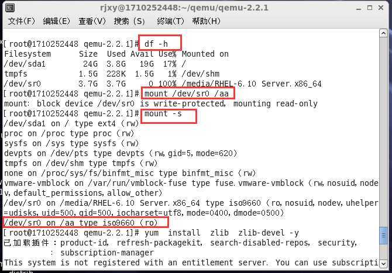This screenshot has width=392, height=273.
Task: Click the '/dev/sr0 on /aa type iso9660' line
Action: click(x=81, y=223)
